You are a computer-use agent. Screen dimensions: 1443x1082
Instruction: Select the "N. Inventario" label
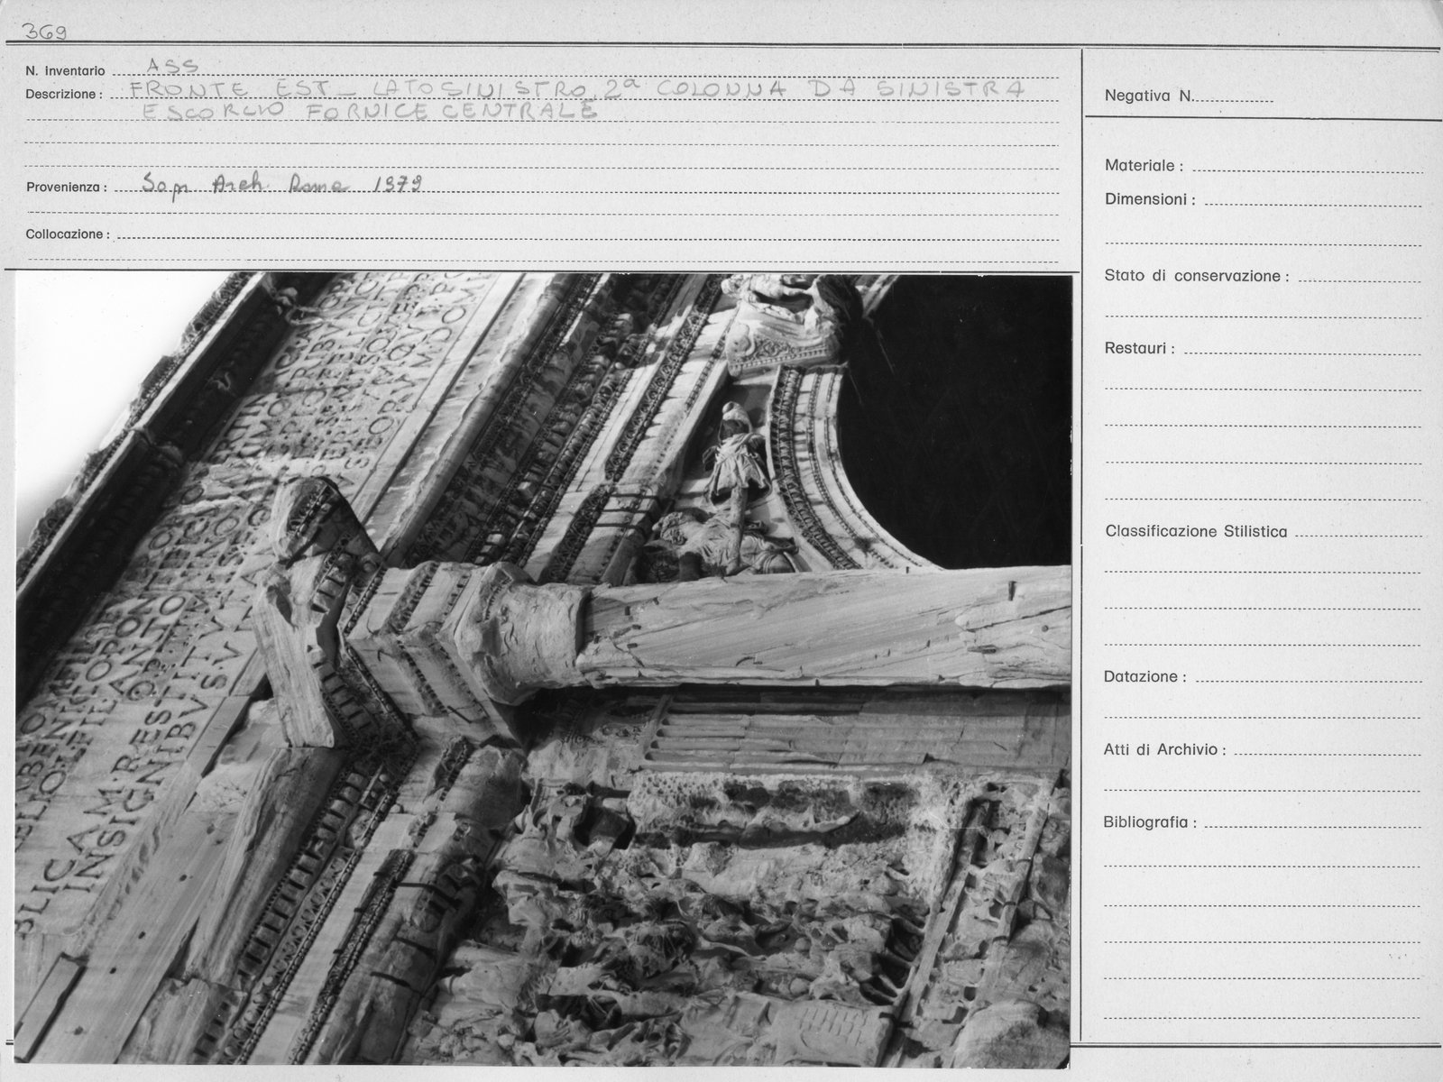(x=65, y=70)
